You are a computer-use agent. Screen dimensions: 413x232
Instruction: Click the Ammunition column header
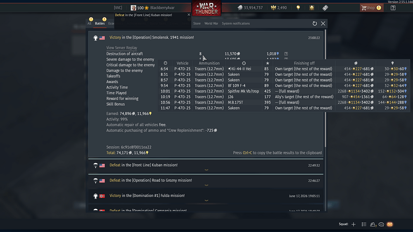tap(209, 63)
